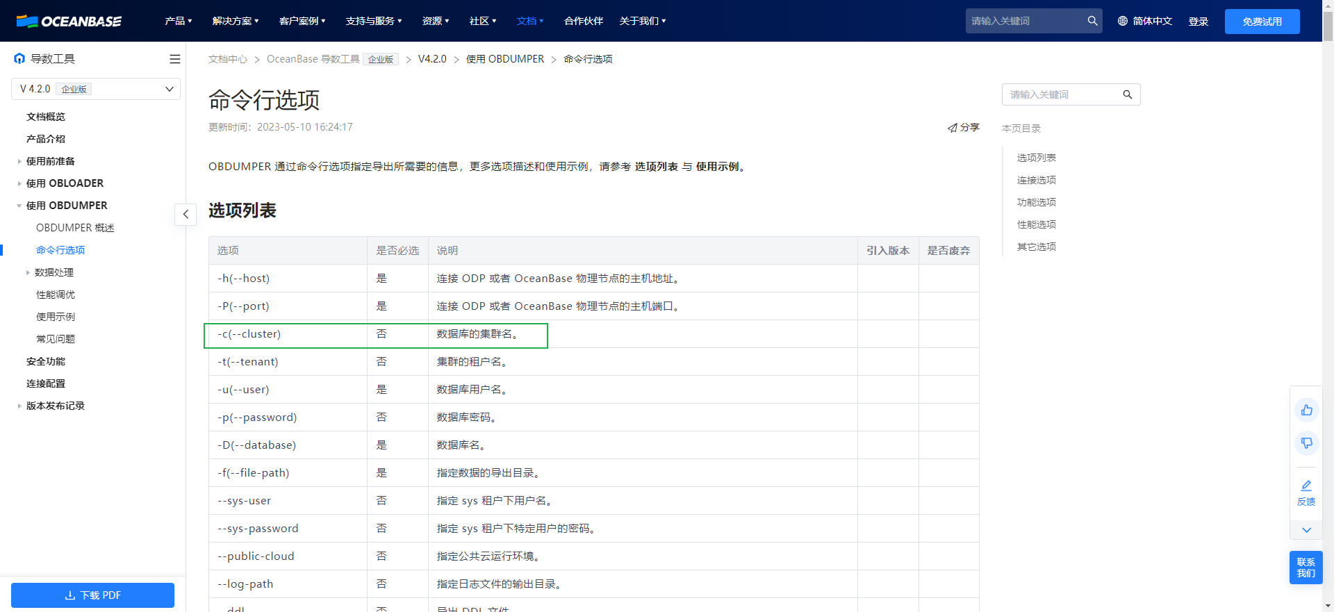
Task: Open the 社区 menu
Action: point(483,21)
